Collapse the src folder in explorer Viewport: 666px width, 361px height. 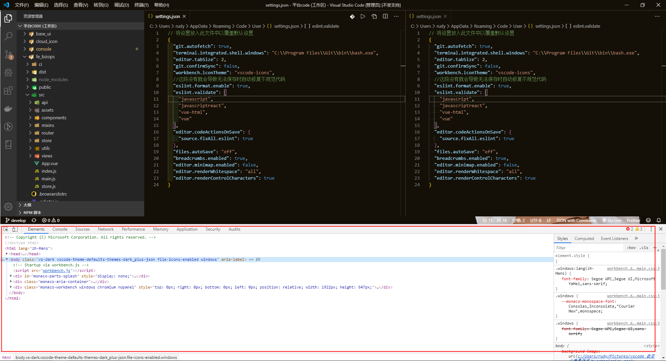point(27,95)
